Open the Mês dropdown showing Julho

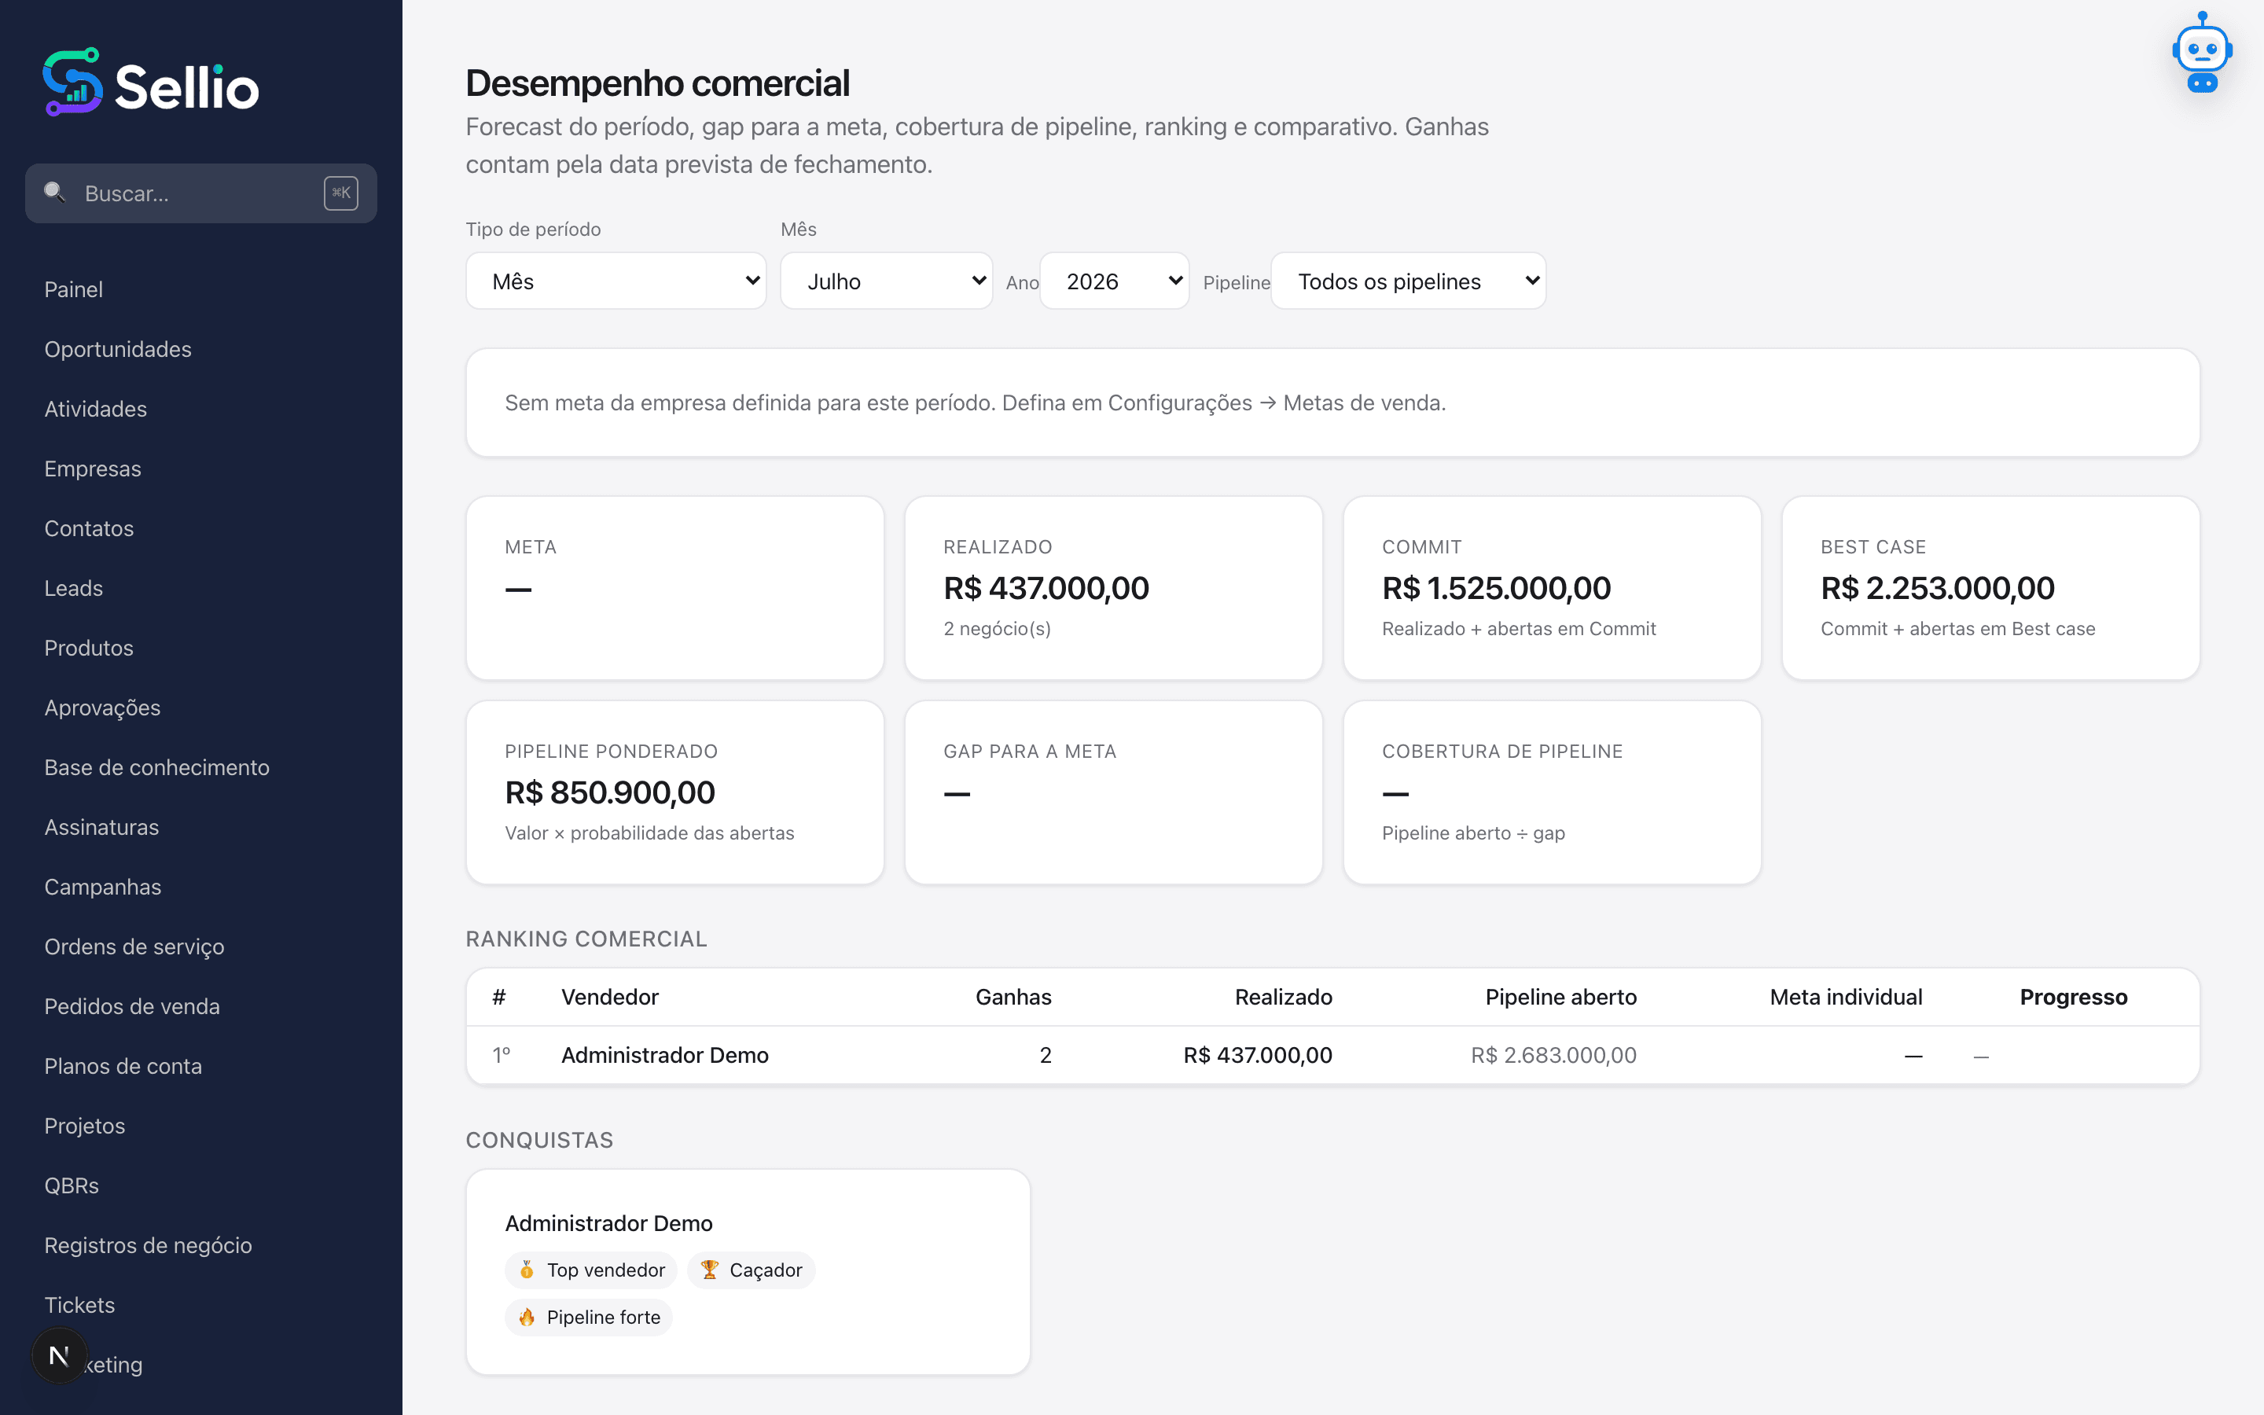point(886,281)
